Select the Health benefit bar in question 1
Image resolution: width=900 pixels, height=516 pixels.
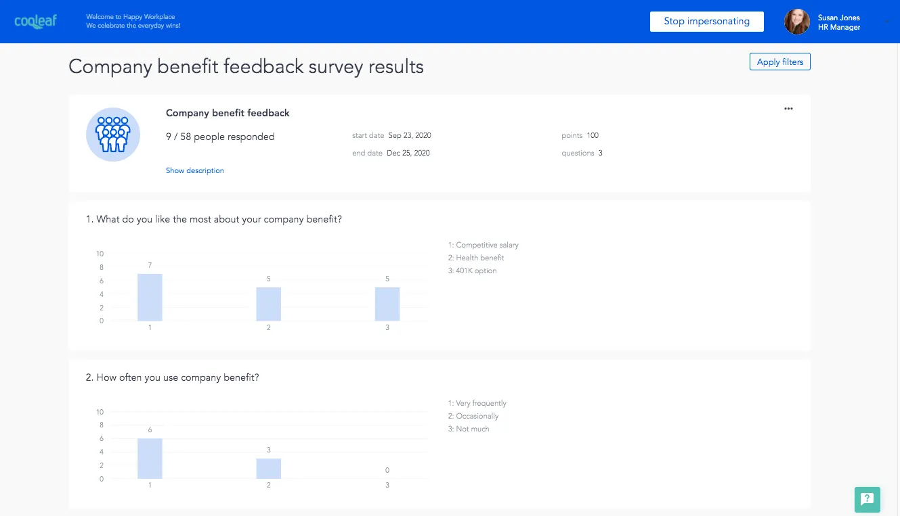coord(268,304)
